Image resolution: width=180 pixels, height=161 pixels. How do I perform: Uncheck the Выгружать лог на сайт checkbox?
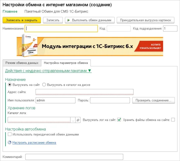click(119, 120)
